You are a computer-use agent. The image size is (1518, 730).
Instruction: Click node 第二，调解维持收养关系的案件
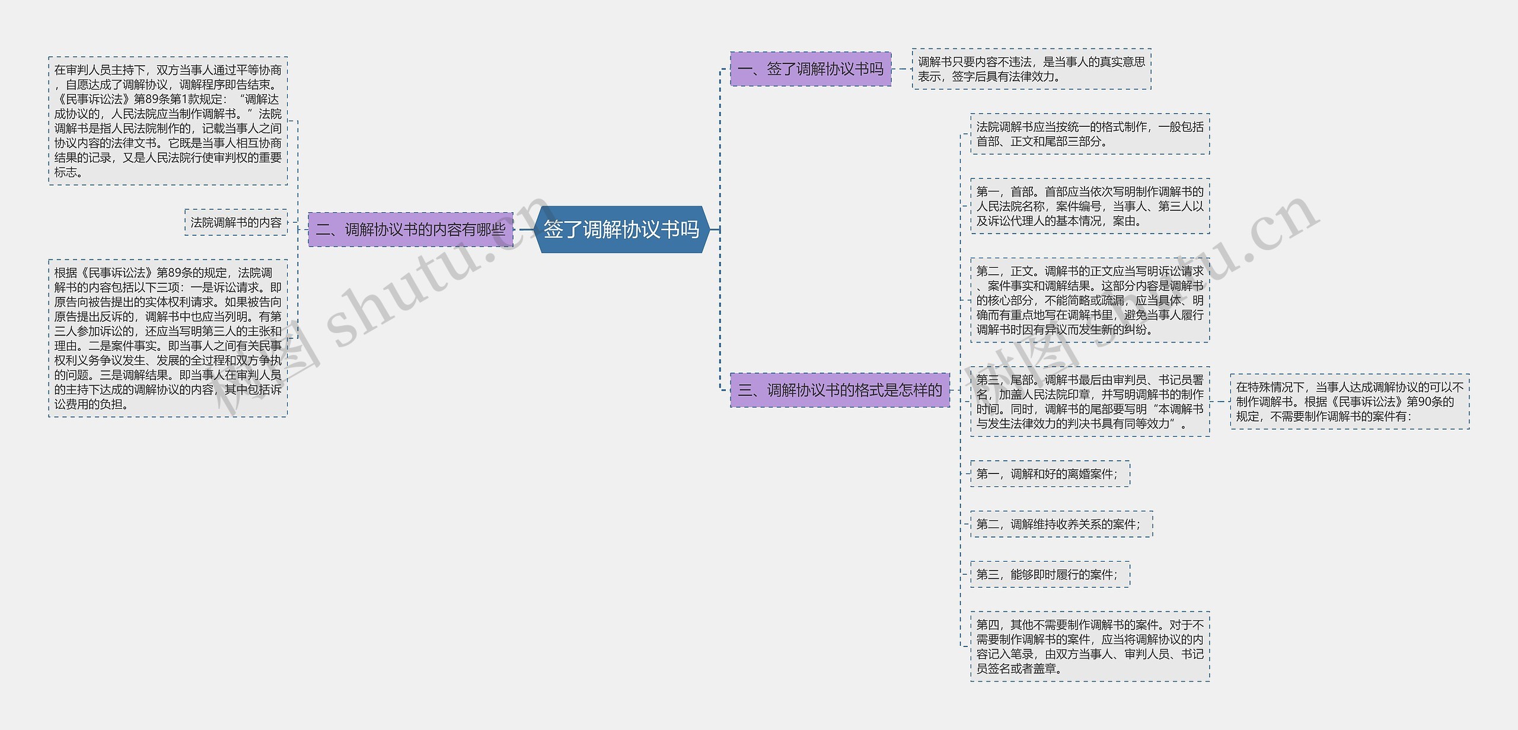[x=1061, y=524]
